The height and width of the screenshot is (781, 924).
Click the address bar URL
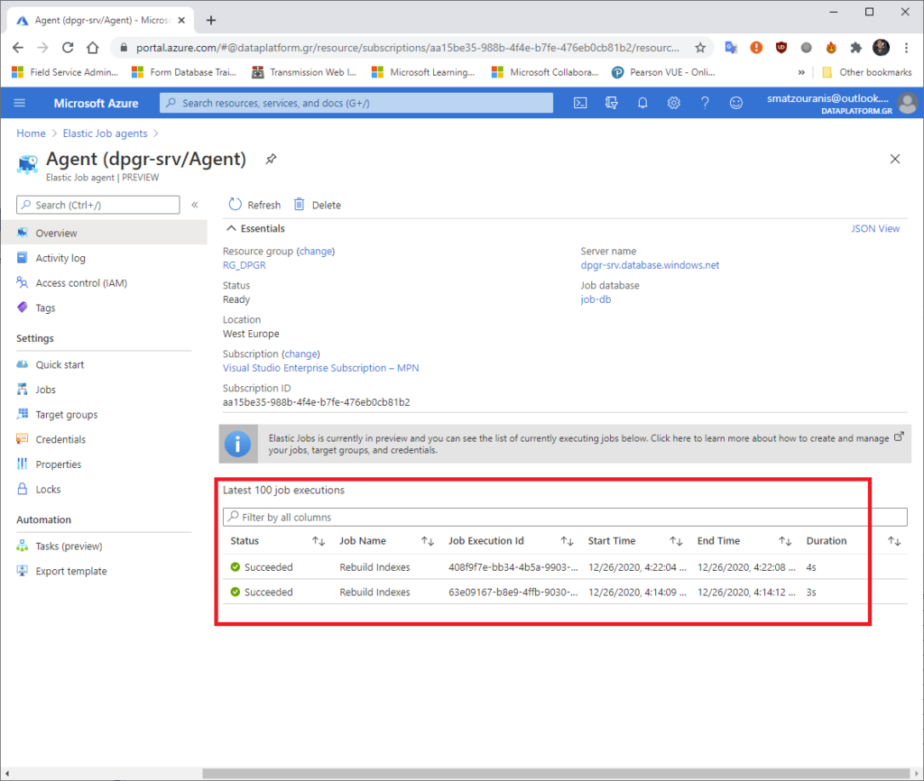[x=408, y=47]
